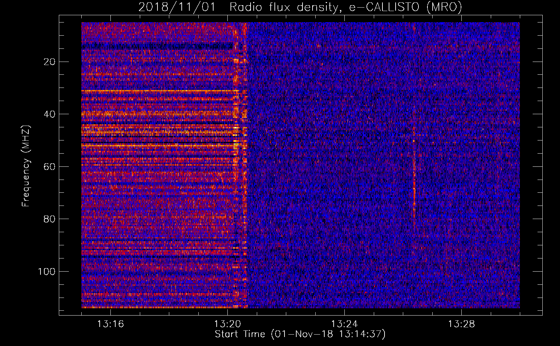Click the 'Start Time (01-Nov-18 13:14:37)' axis label
Viewport: 560px width, 346px height.
[300, 334]
